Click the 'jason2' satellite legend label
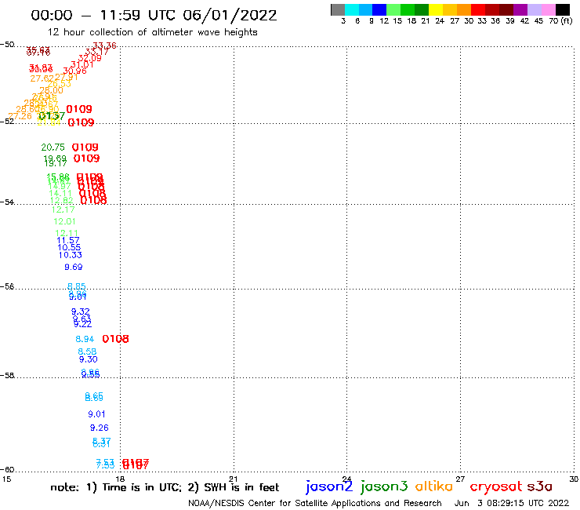This screenshot has height=510, width=580. (x=329, y=486)
